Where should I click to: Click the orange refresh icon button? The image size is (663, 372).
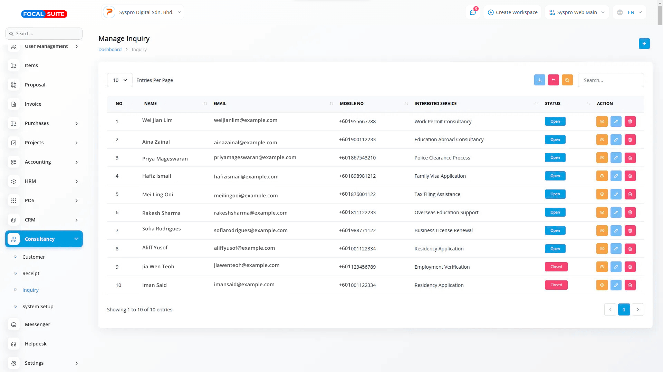[x=567, y=80]
